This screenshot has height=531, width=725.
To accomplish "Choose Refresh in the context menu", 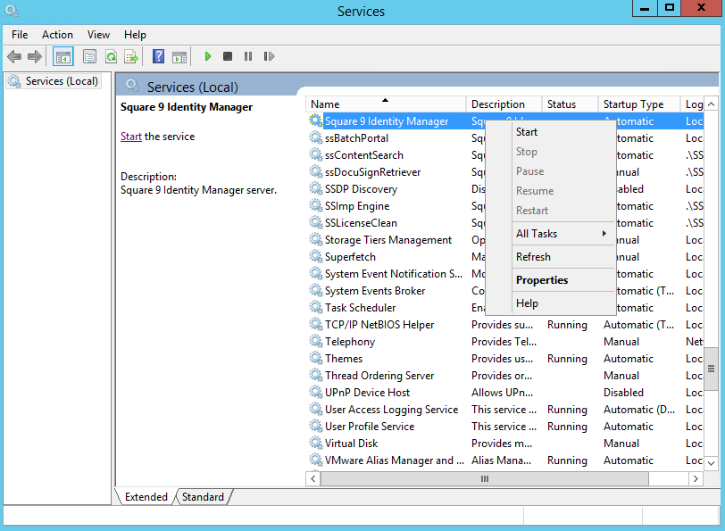I will 533,257.
